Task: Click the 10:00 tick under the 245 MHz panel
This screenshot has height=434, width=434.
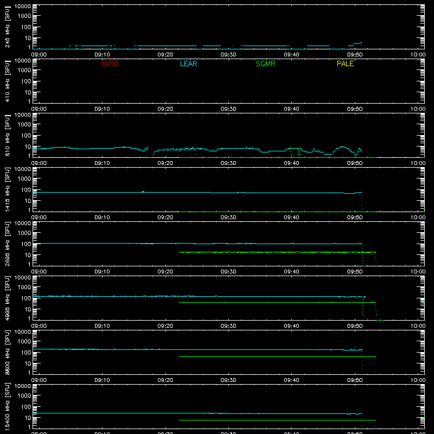Action: 418,55
